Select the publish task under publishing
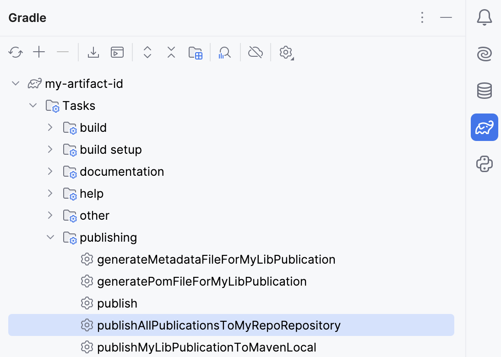This screenshot has height=357, width=501. (x=117, y=303)
